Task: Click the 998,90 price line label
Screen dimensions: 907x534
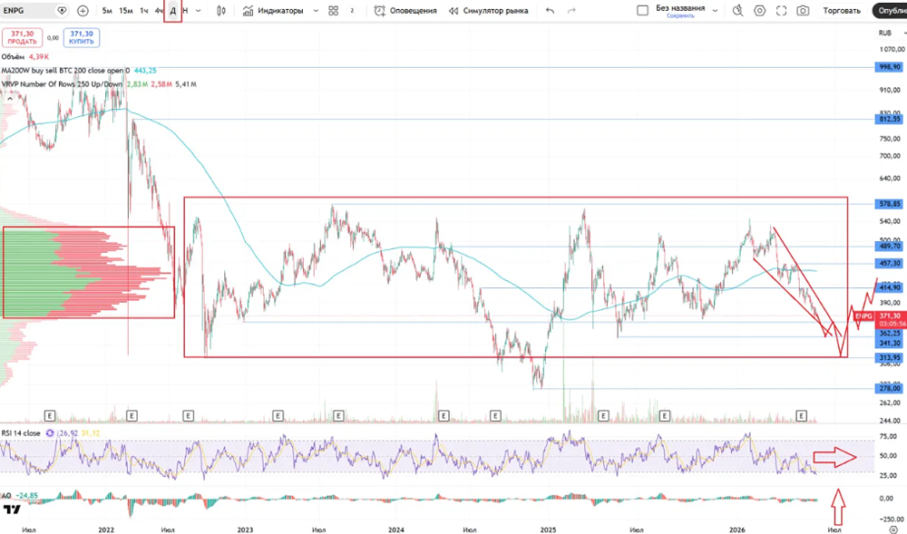Action: (889, 67)
